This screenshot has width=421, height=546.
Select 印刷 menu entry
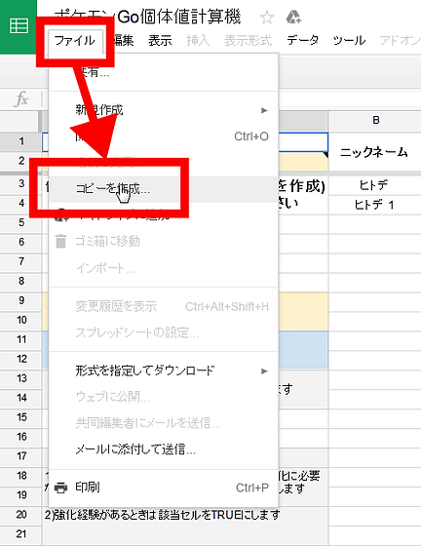(x=164, y=487)
